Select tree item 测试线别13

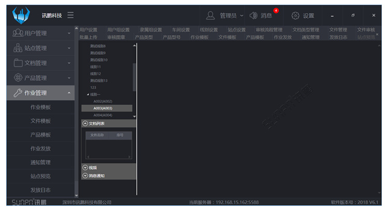click(x=99, y=81)
